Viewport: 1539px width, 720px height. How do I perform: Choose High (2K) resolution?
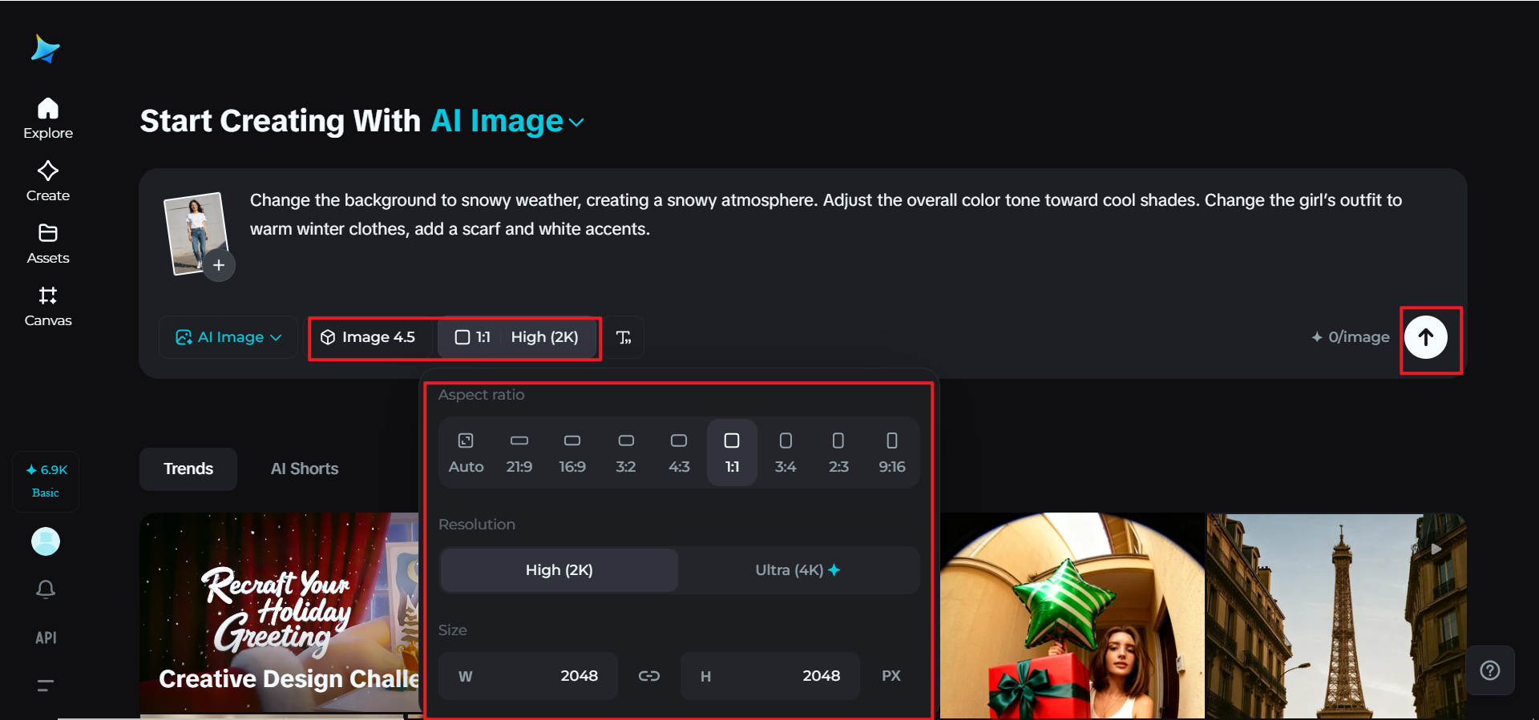[x=559, y=570]
